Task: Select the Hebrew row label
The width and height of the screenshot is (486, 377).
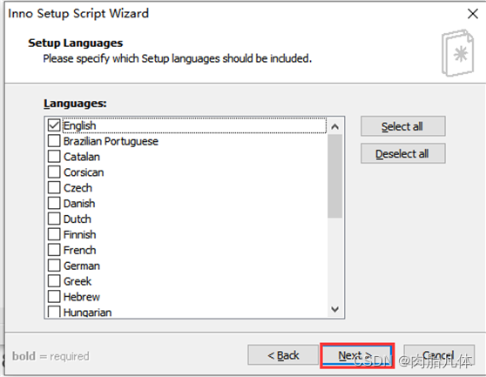Action: (x=82, y=297)
